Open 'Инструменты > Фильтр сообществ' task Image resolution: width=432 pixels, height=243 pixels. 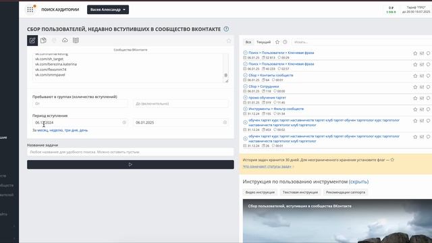point(276,109)
